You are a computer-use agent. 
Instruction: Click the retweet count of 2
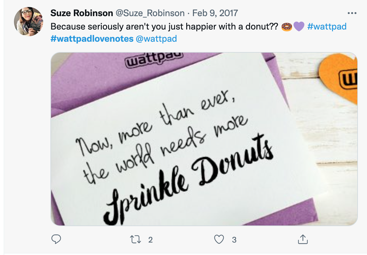[150, 240]
